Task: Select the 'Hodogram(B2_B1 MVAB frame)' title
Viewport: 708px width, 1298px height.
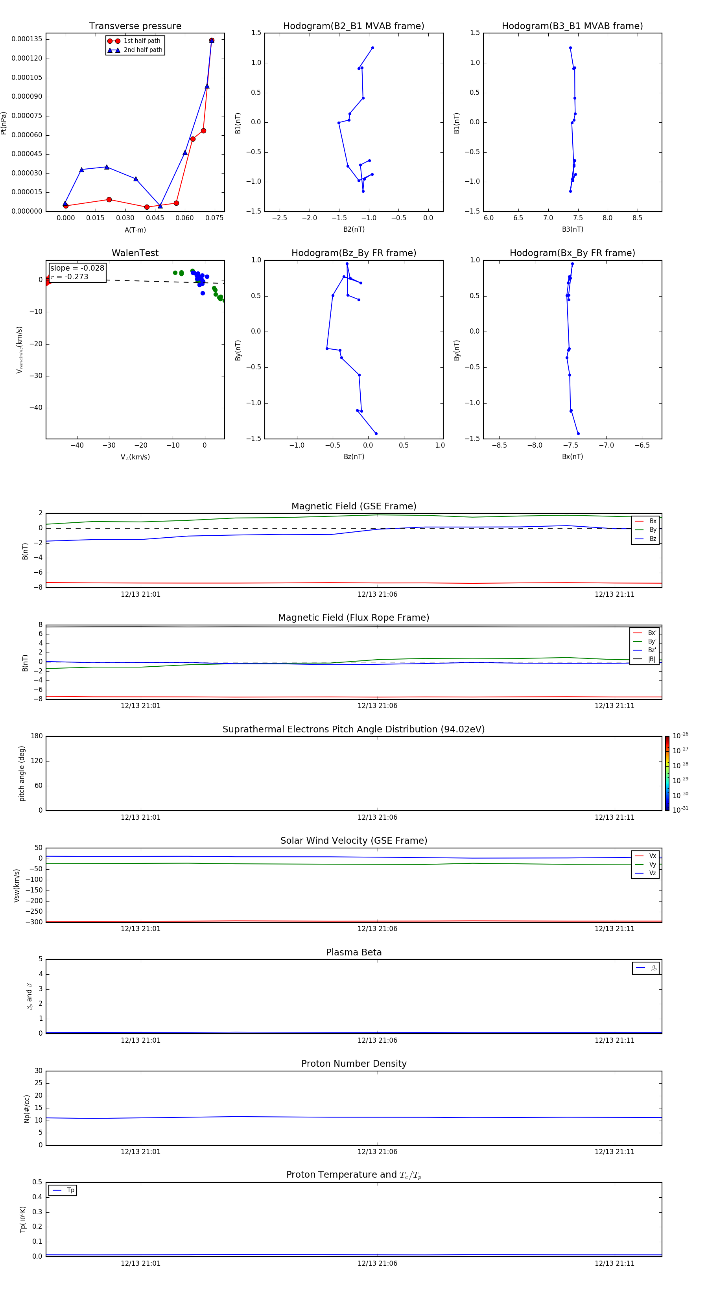Action: pos(354,26)
